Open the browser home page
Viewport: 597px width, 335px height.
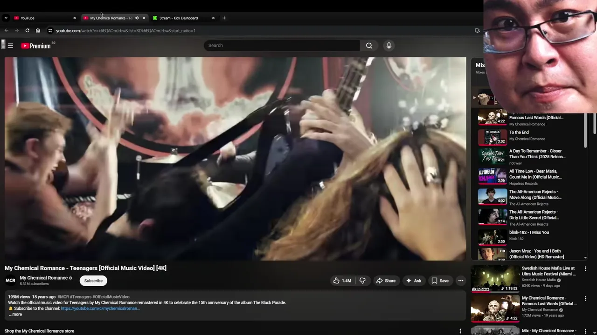click(38, 31)
